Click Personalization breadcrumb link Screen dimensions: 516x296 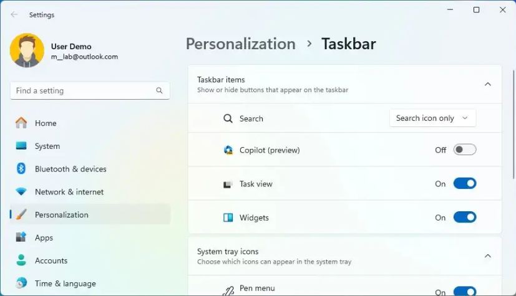pos(241,44)
